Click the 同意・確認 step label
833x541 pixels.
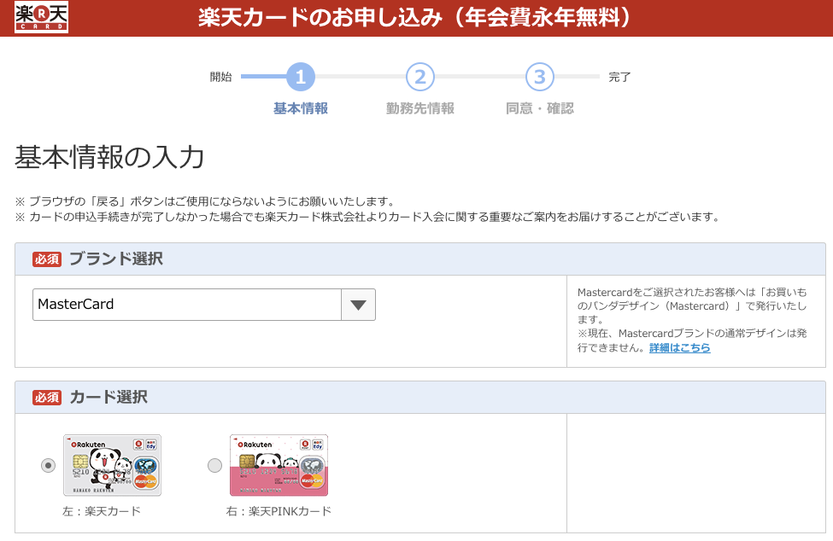[540, 108]
